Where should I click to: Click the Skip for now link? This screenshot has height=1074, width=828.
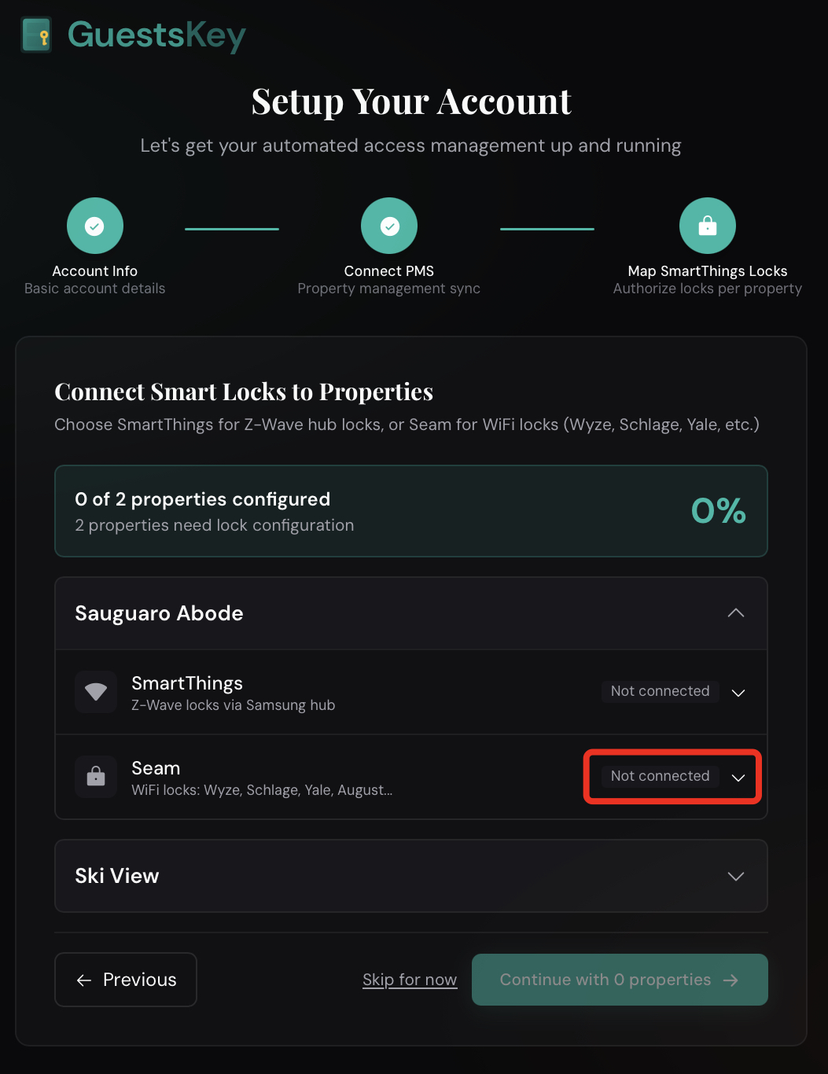(x=409, y=980)
